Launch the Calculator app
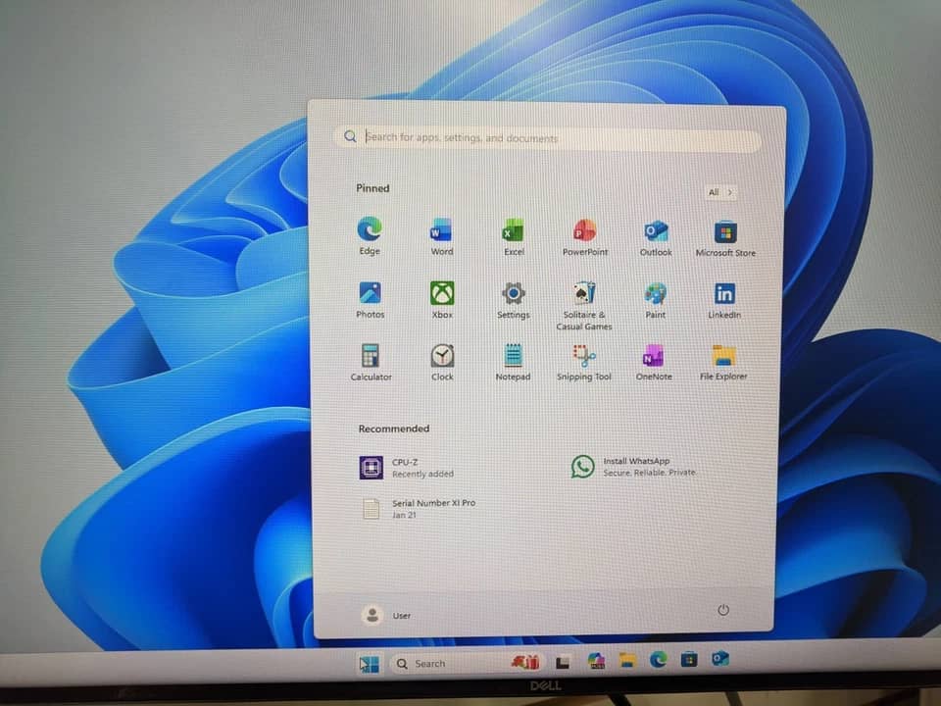The height and width of the screenshot is (706, 941). pos(371,362)
